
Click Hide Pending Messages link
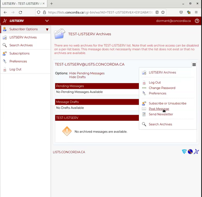[87, 73]
